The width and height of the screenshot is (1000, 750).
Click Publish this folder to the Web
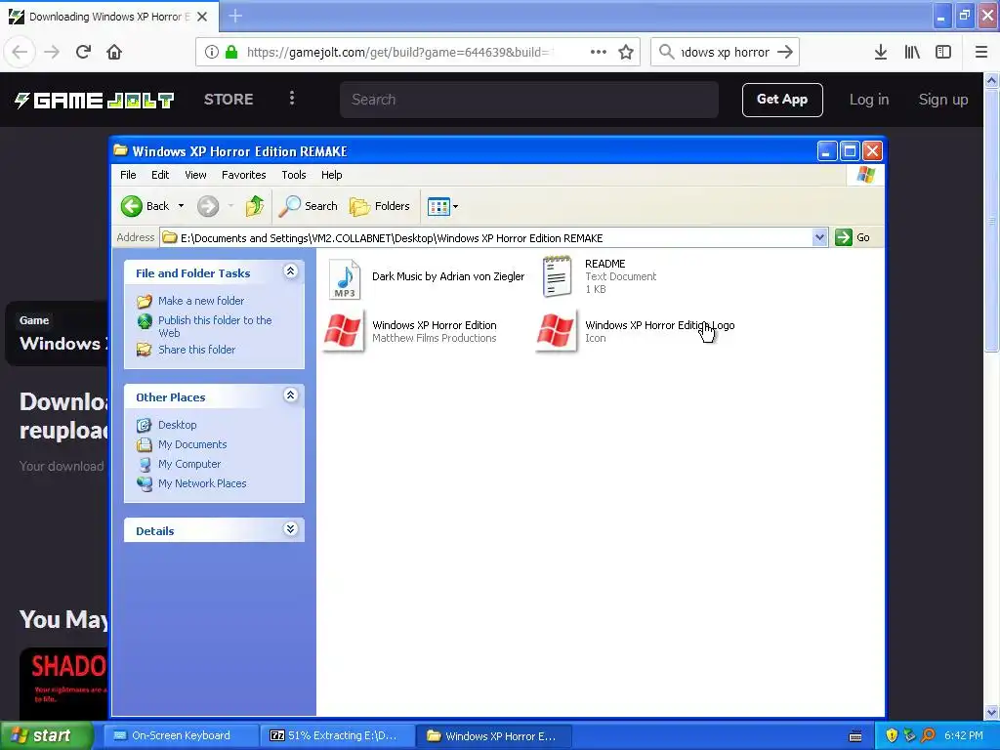(x=215, y=326)
